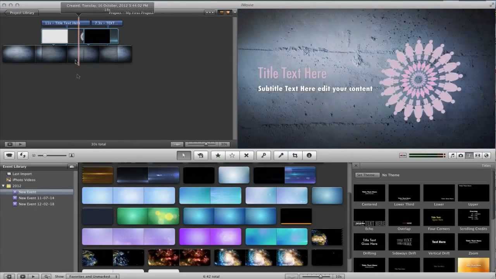The width and height of the screenshot is (496, 279).
Task: Adjust project thumbnail zoom slider
Action: (206, 144)
